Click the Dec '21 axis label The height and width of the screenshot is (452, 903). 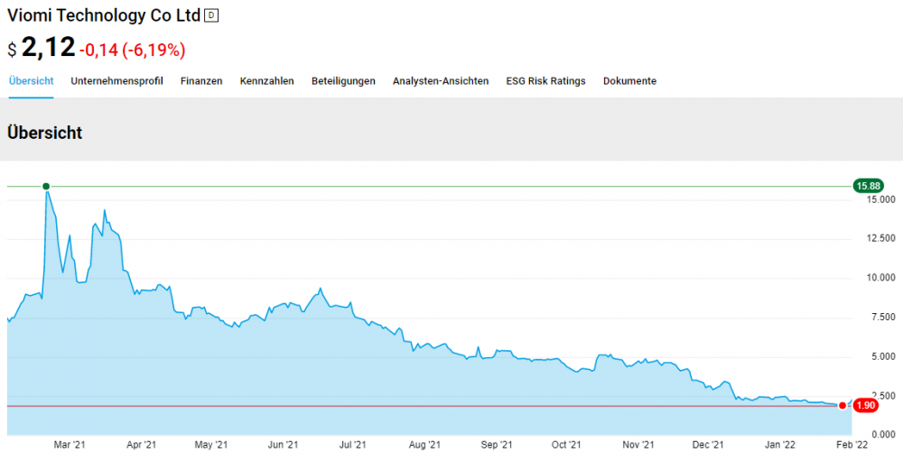point(708,445)
